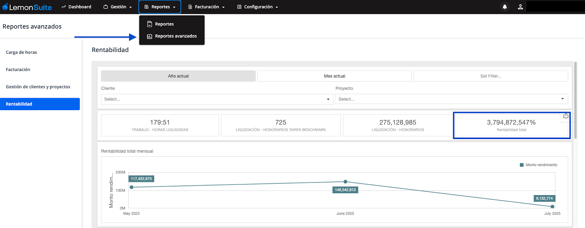Viewport: 585px width, 228px height.
Task: Click the Gestión briefcase icon
Action: 106,7
